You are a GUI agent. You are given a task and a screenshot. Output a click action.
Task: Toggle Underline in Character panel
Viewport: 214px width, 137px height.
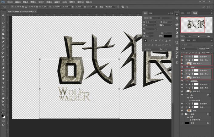pyautogui.click(x=166, y=40)
